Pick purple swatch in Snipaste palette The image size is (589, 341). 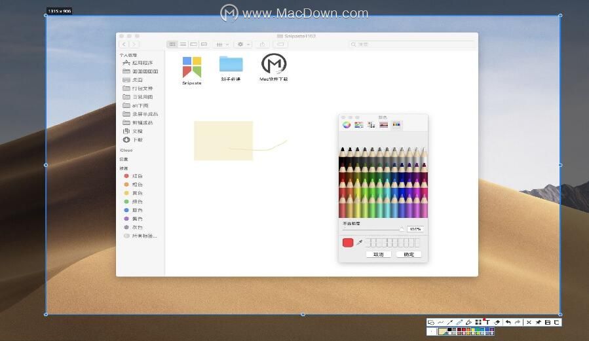492,330
